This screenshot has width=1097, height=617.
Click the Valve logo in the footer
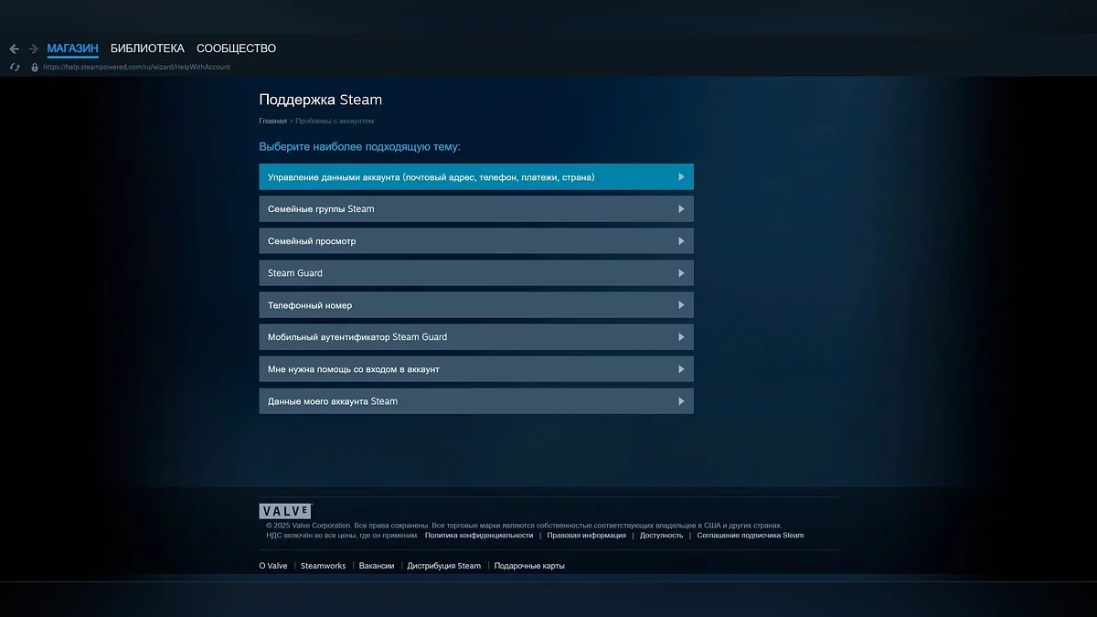pyautogui.click(x=285, y=511)
